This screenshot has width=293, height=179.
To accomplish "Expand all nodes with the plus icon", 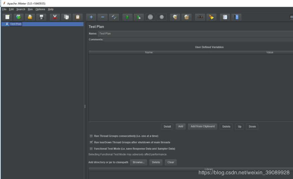I will (x=91, y=17).
